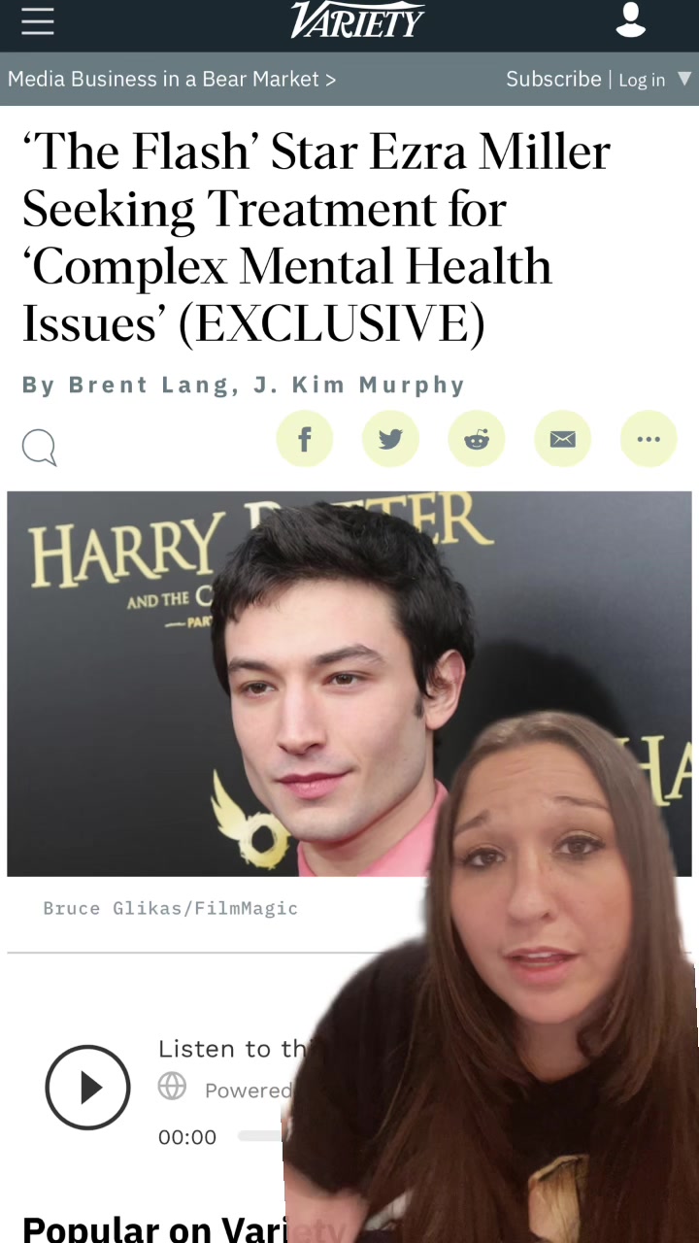Open the hamburger navigation menu
699x1243 pixels.
point(38,21)
